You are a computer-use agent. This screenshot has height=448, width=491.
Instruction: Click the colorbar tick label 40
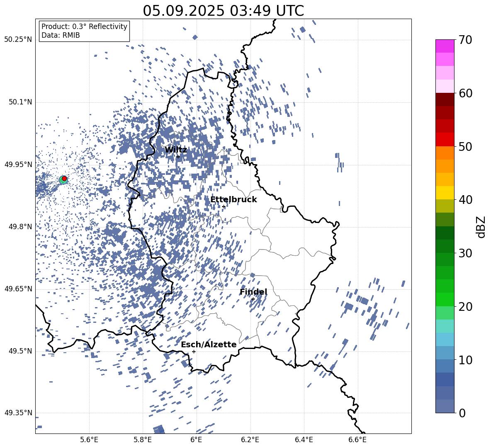coord(465,200)
